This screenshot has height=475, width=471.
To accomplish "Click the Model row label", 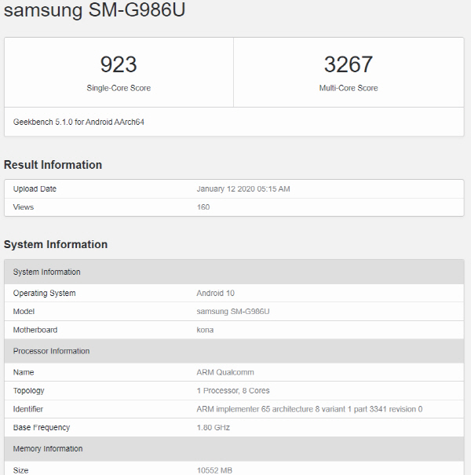I will 24,312.
